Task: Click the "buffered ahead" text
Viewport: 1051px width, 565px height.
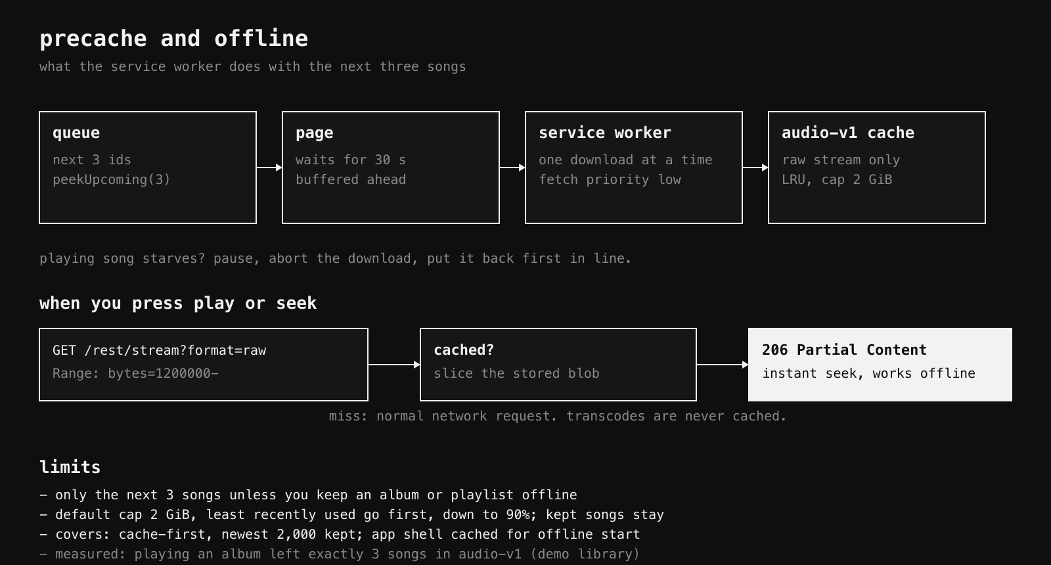Action: click(x=351, y=179)
